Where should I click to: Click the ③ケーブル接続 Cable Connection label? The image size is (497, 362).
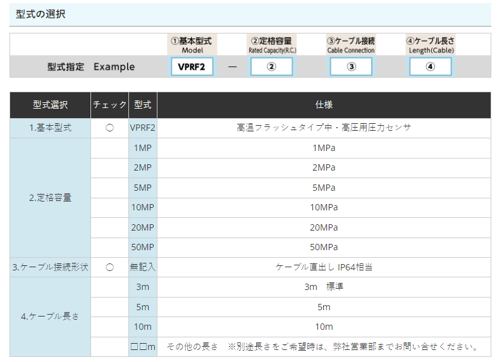(351, 45)
